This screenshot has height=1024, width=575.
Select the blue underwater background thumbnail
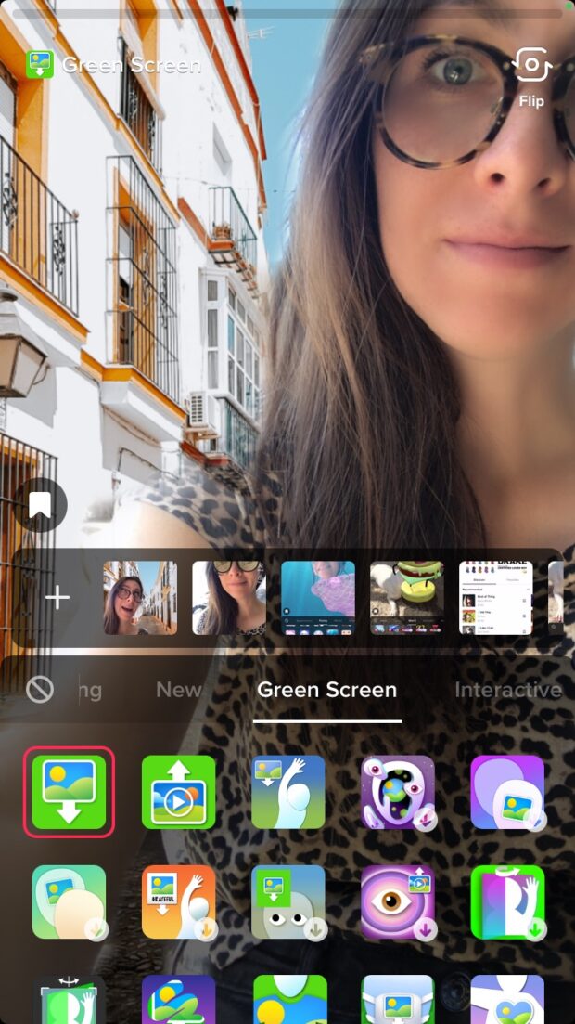click(x=318, y=598)
